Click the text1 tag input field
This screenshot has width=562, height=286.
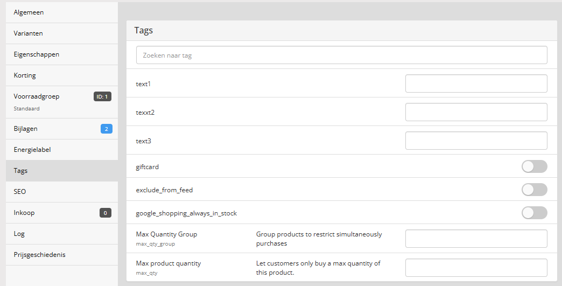click(476, 83)
